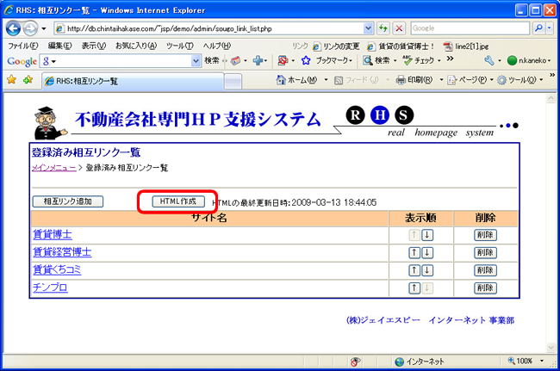Click the Favorites star icon
Screen dimensions: 560x371
click(x=11, y=80)
